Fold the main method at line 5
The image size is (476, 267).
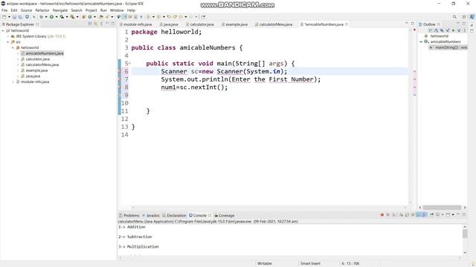130,63
